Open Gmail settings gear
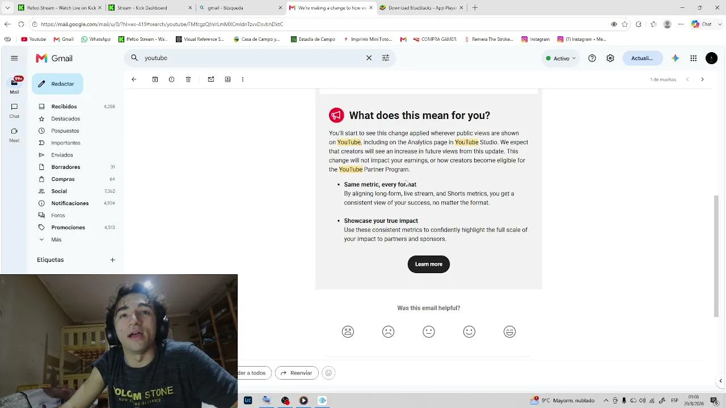 pos(610,58)
